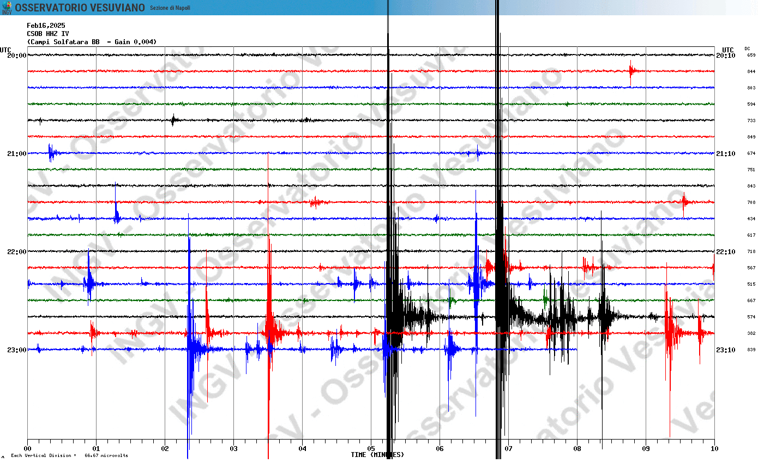Click the 04 minute axis tick label
Screen dimensions: 758x463
point(303,449)
